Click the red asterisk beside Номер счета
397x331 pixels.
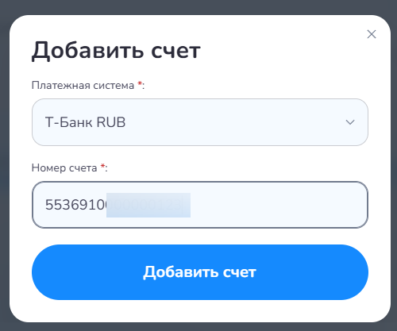102,166
